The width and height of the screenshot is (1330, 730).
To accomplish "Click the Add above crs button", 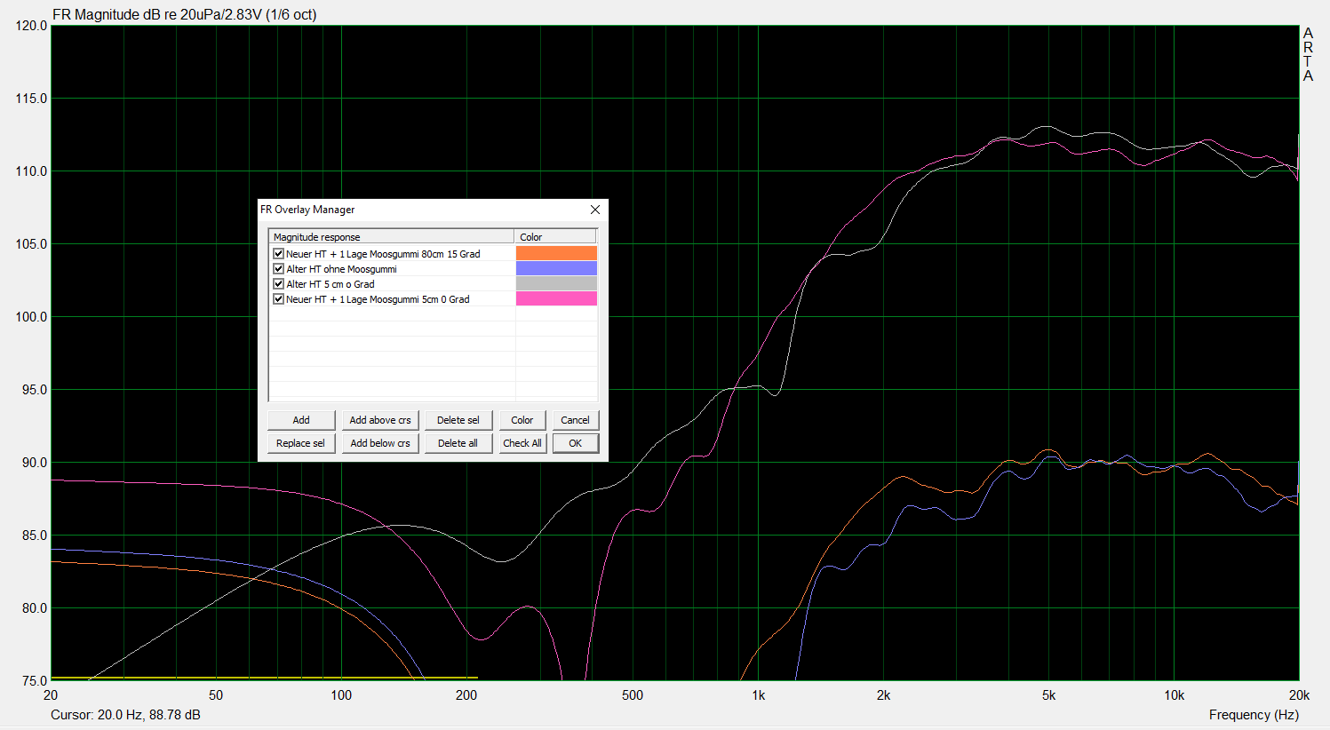I will click(380, 420).
